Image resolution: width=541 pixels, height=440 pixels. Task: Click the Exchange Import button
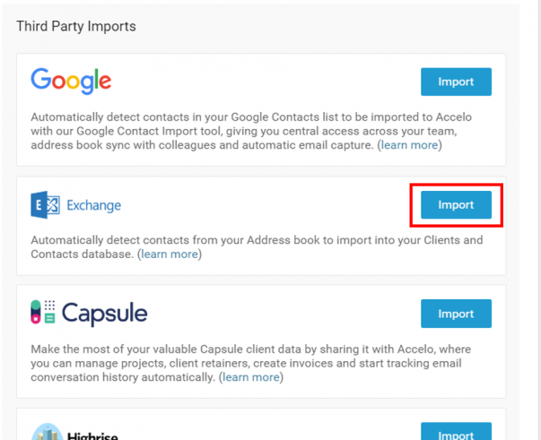[456, 204]
